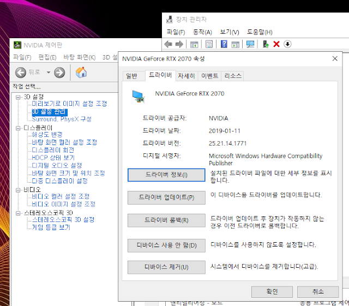Viewport: 349px width, 306px height.
Task: Open the 게임 등급 보기 link
Action: [x=51, y=227]
